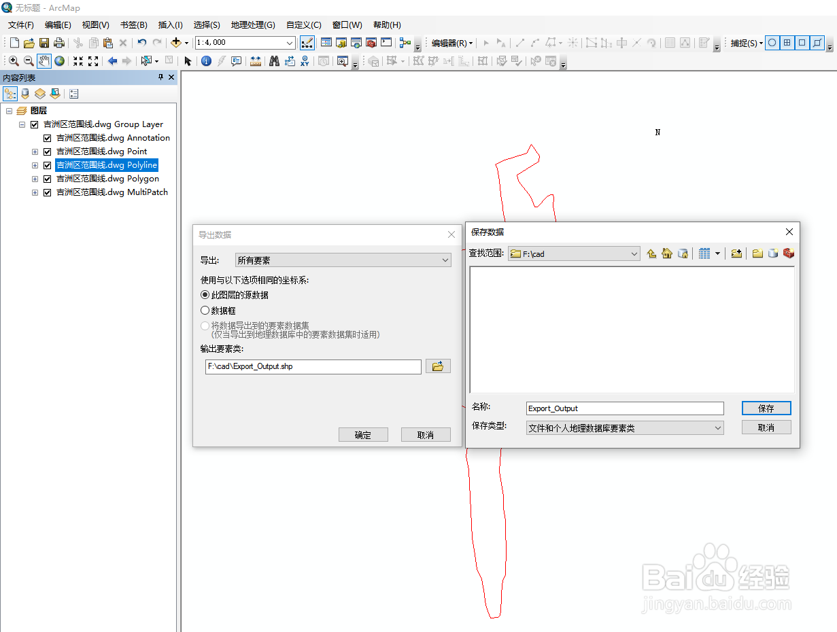Open the ModelBuilder window icon
The image size is (837, 632).
(x=406, y=43)
